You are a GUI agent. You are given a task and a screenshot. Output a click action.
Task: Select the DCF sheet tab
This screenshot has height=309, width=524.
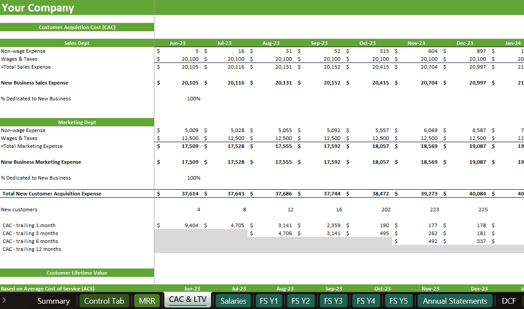coord(509,301)
